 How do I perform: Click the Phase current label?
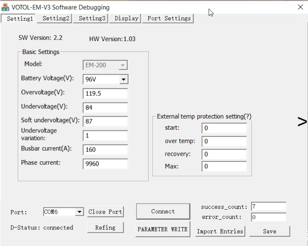click(x=41, y=163)
